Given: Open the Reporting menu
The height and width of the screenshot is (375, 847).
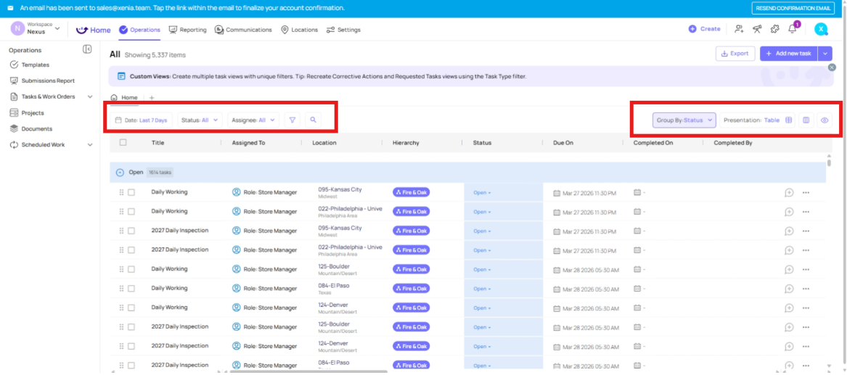Looking at the screenshot, I should pyautogui.click(x=188, y=30).
